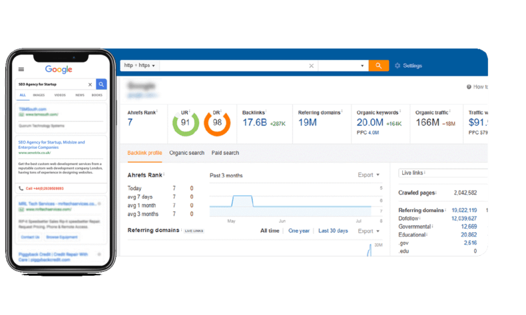Click the PPC 4.0M text
Viewport: 526px width, 315px height.
click(368, 133)
